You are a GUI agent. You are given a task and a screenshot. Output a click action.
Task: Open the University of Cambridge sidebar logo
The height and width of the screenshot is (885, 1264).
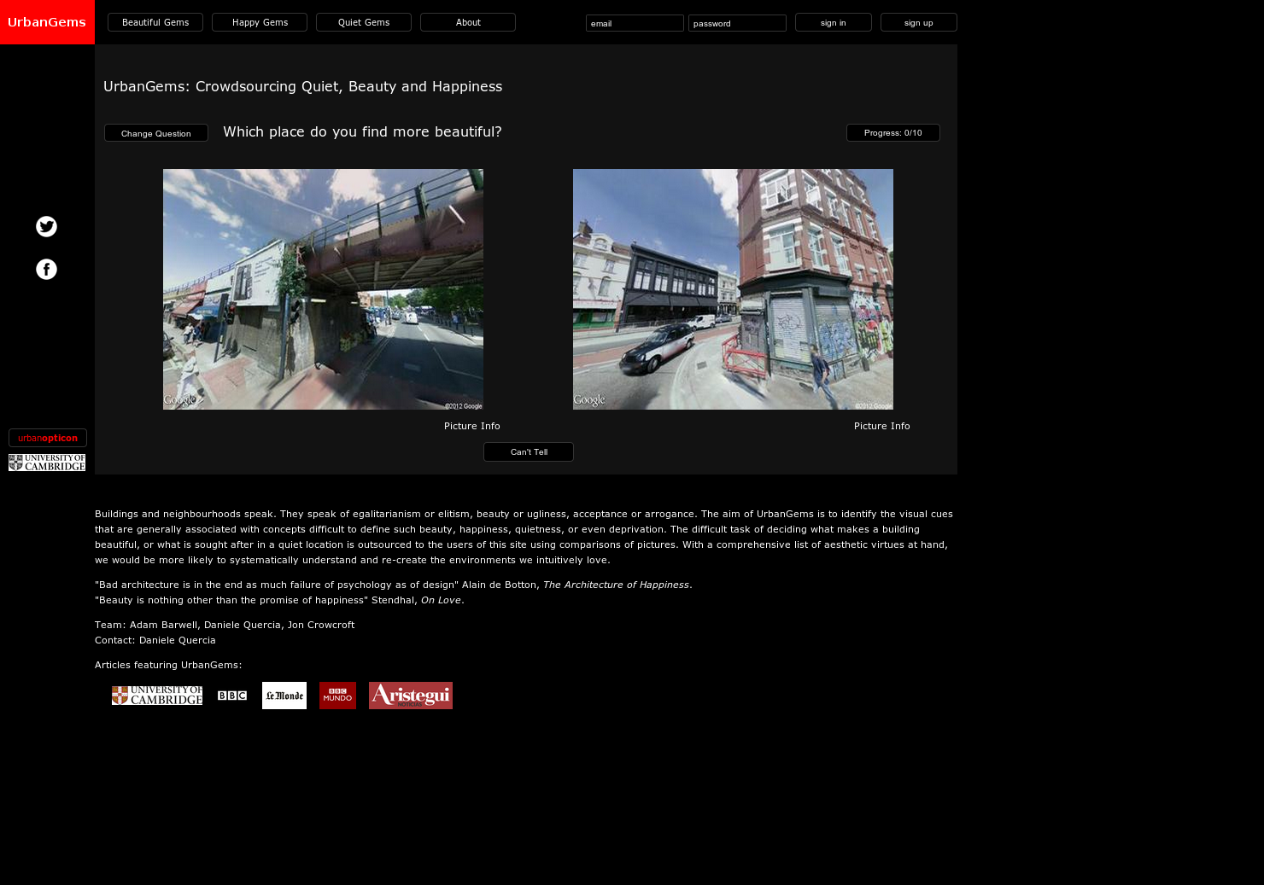(47, 462)
